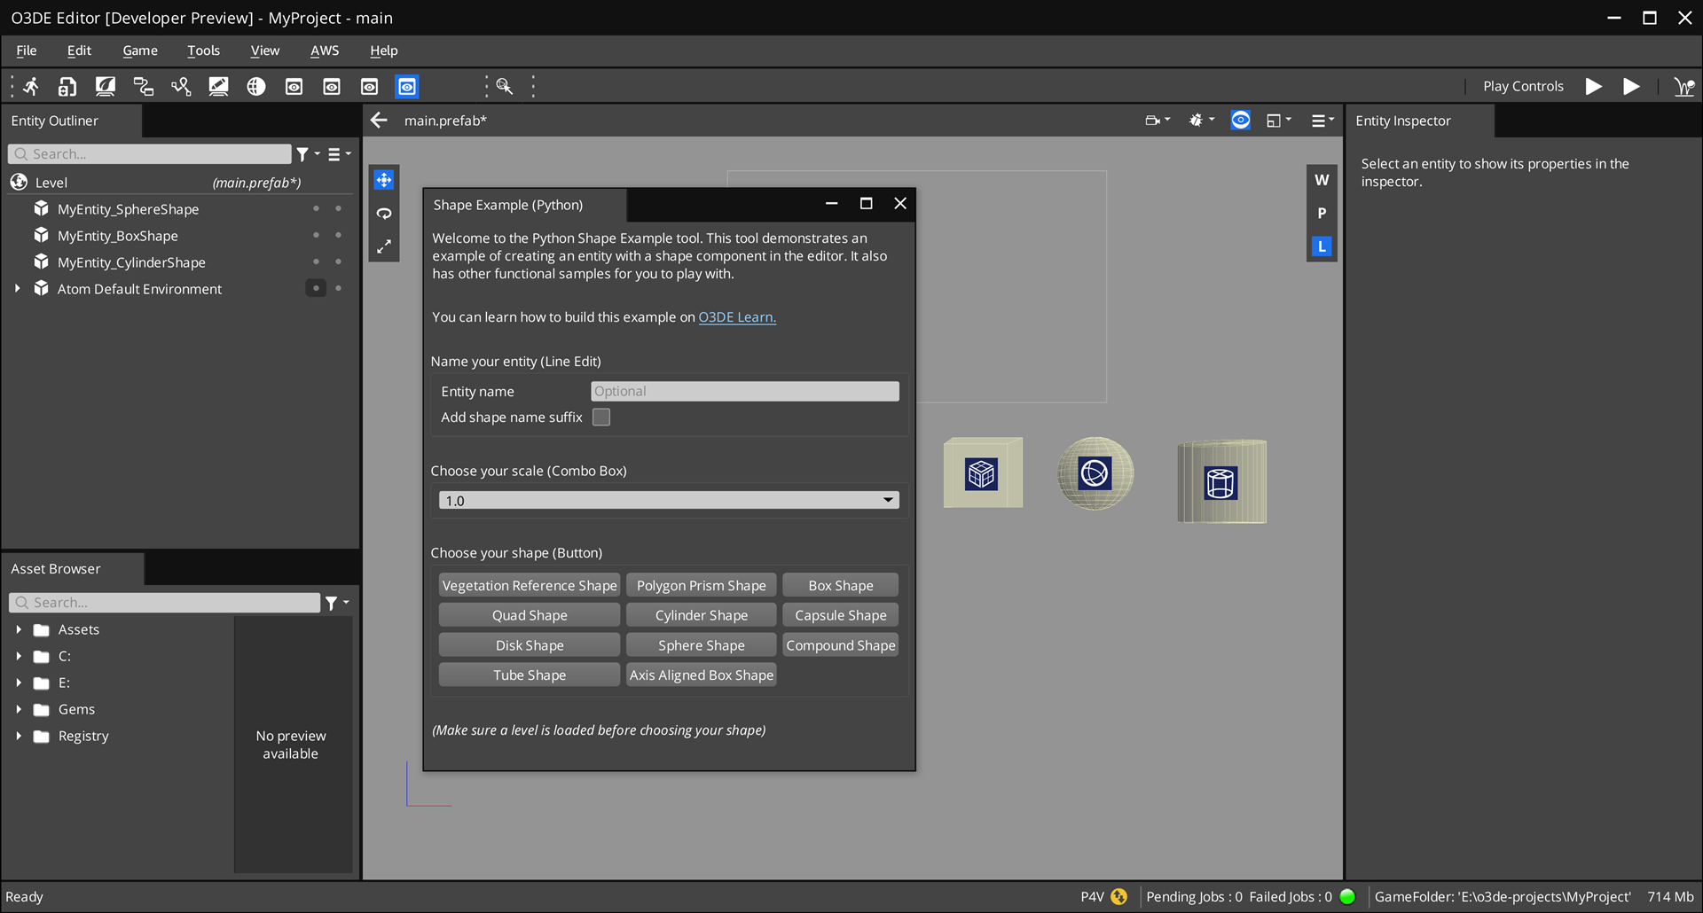Click the Move translate tool in viewport

(x=383, y=180)
